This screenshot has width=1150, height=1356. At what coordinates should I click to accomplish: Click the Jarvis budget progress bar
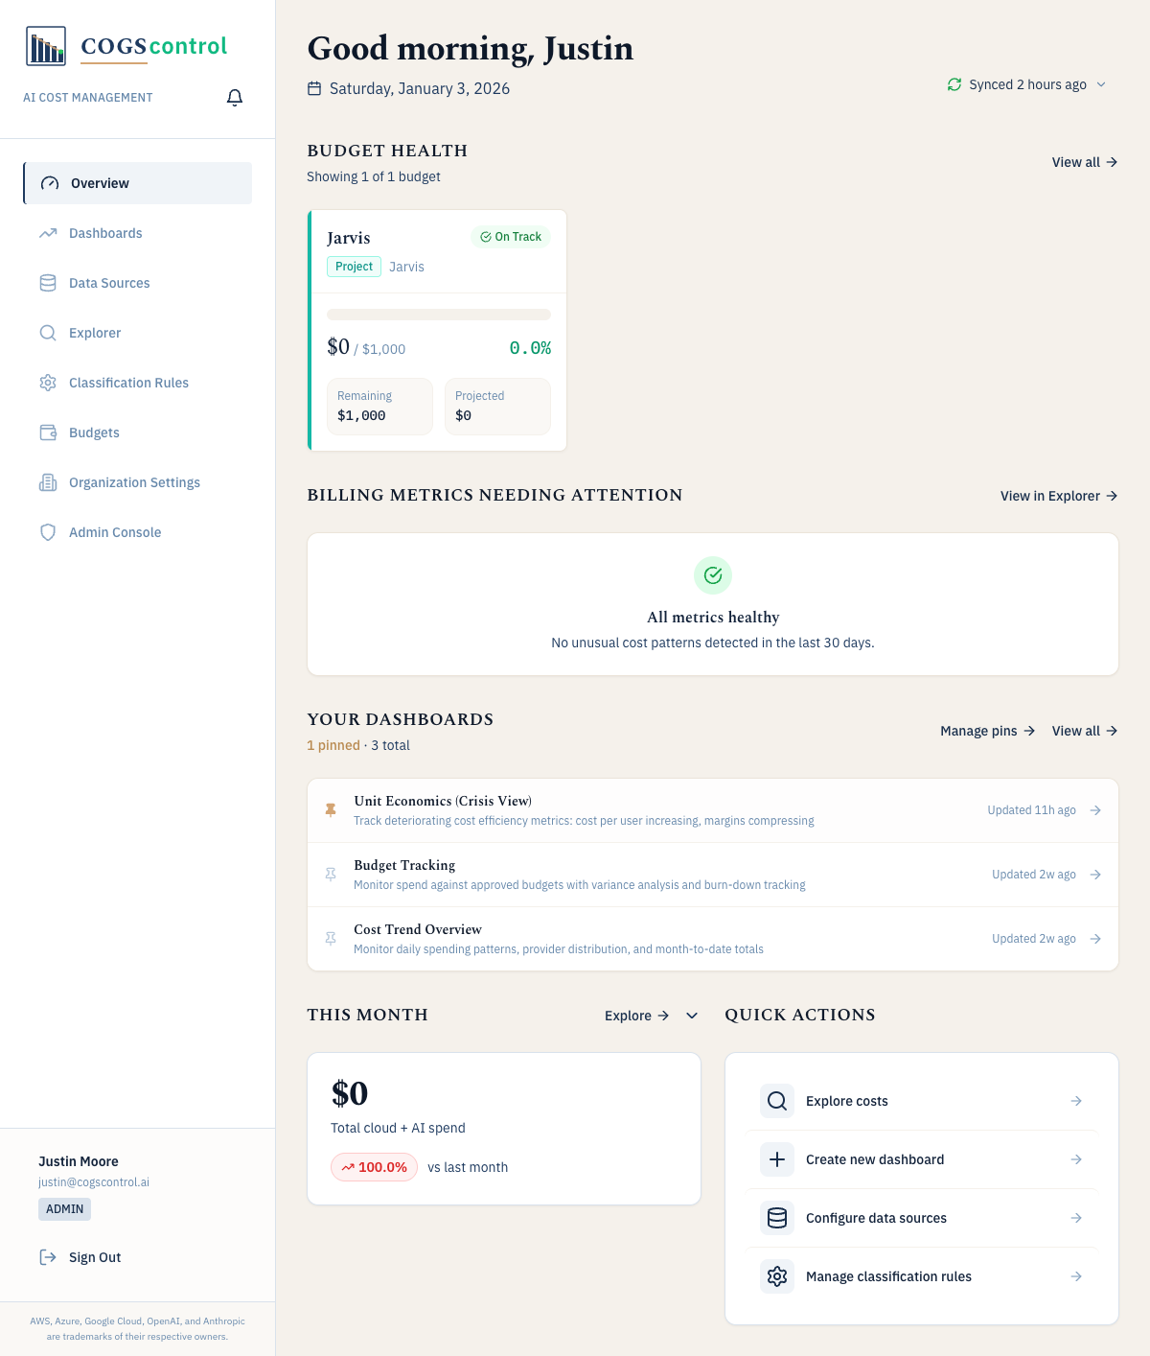pos(438,315)
